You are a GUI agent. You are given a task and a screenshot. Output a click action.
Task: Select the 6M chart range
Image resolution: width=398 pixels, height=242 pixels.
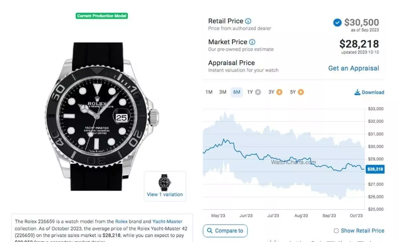point(236,92)
